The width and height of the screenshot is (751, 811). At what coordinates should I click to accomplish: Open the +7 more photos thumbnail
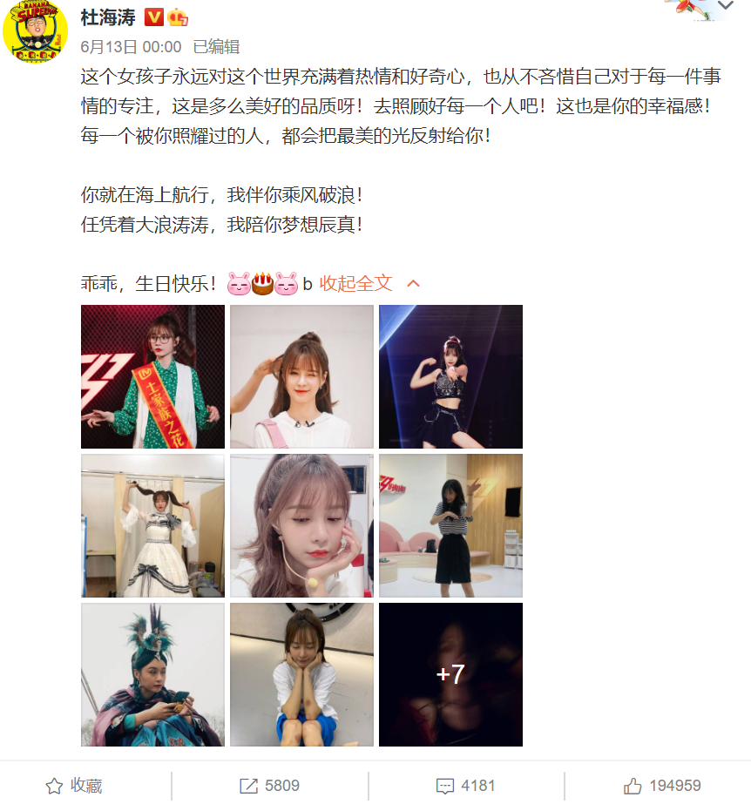pos(450,674)
